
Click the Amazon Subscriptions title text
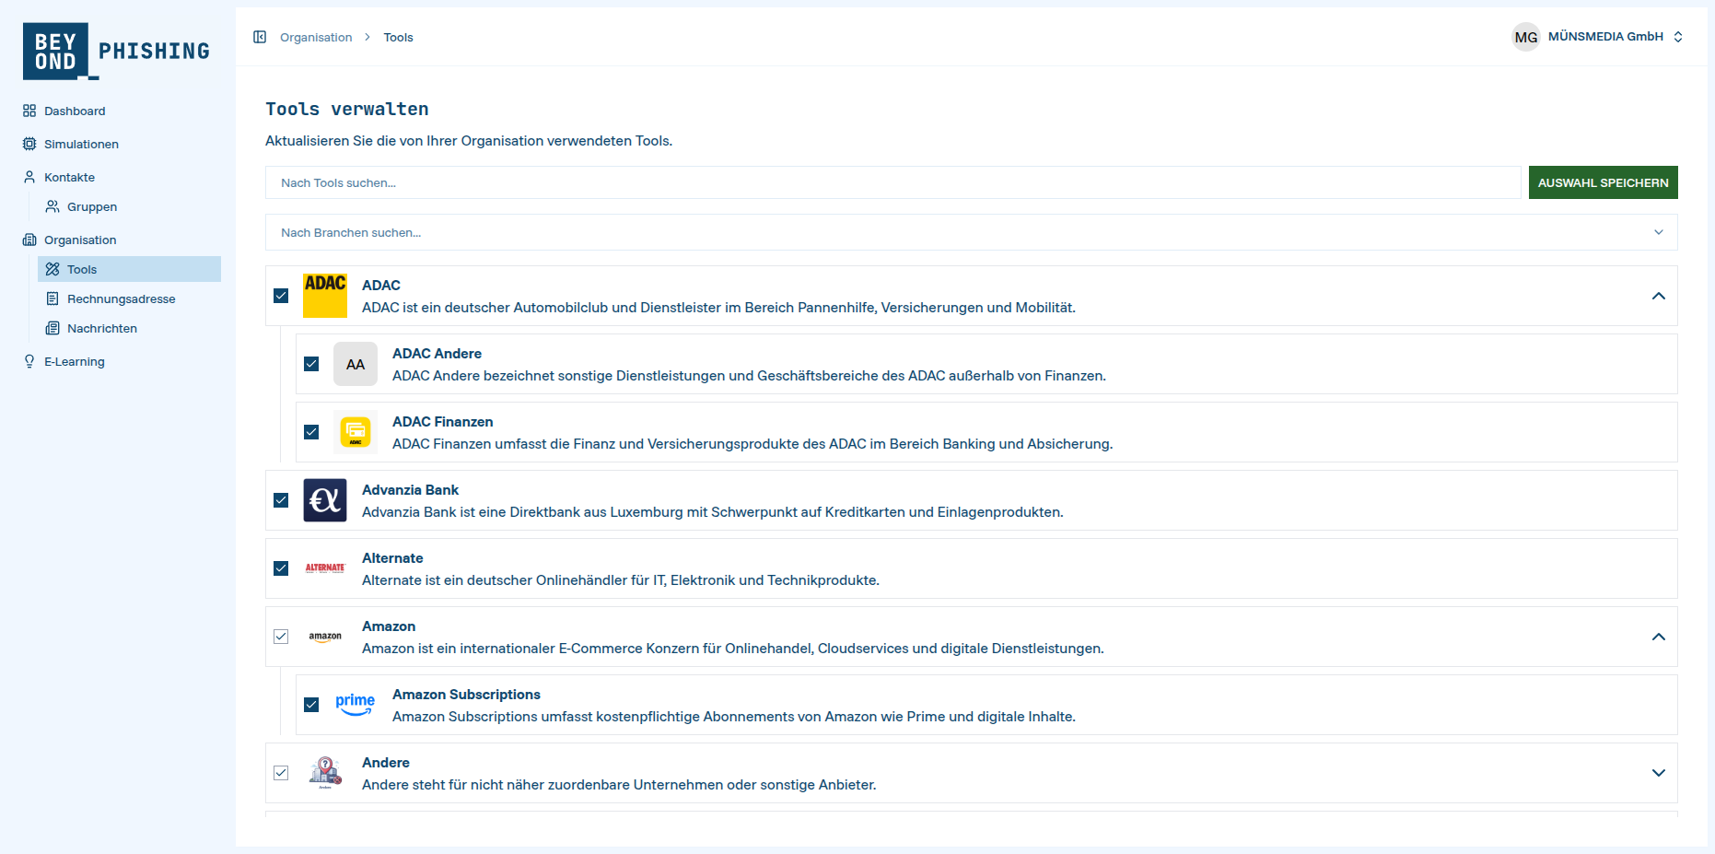[466, 694]
